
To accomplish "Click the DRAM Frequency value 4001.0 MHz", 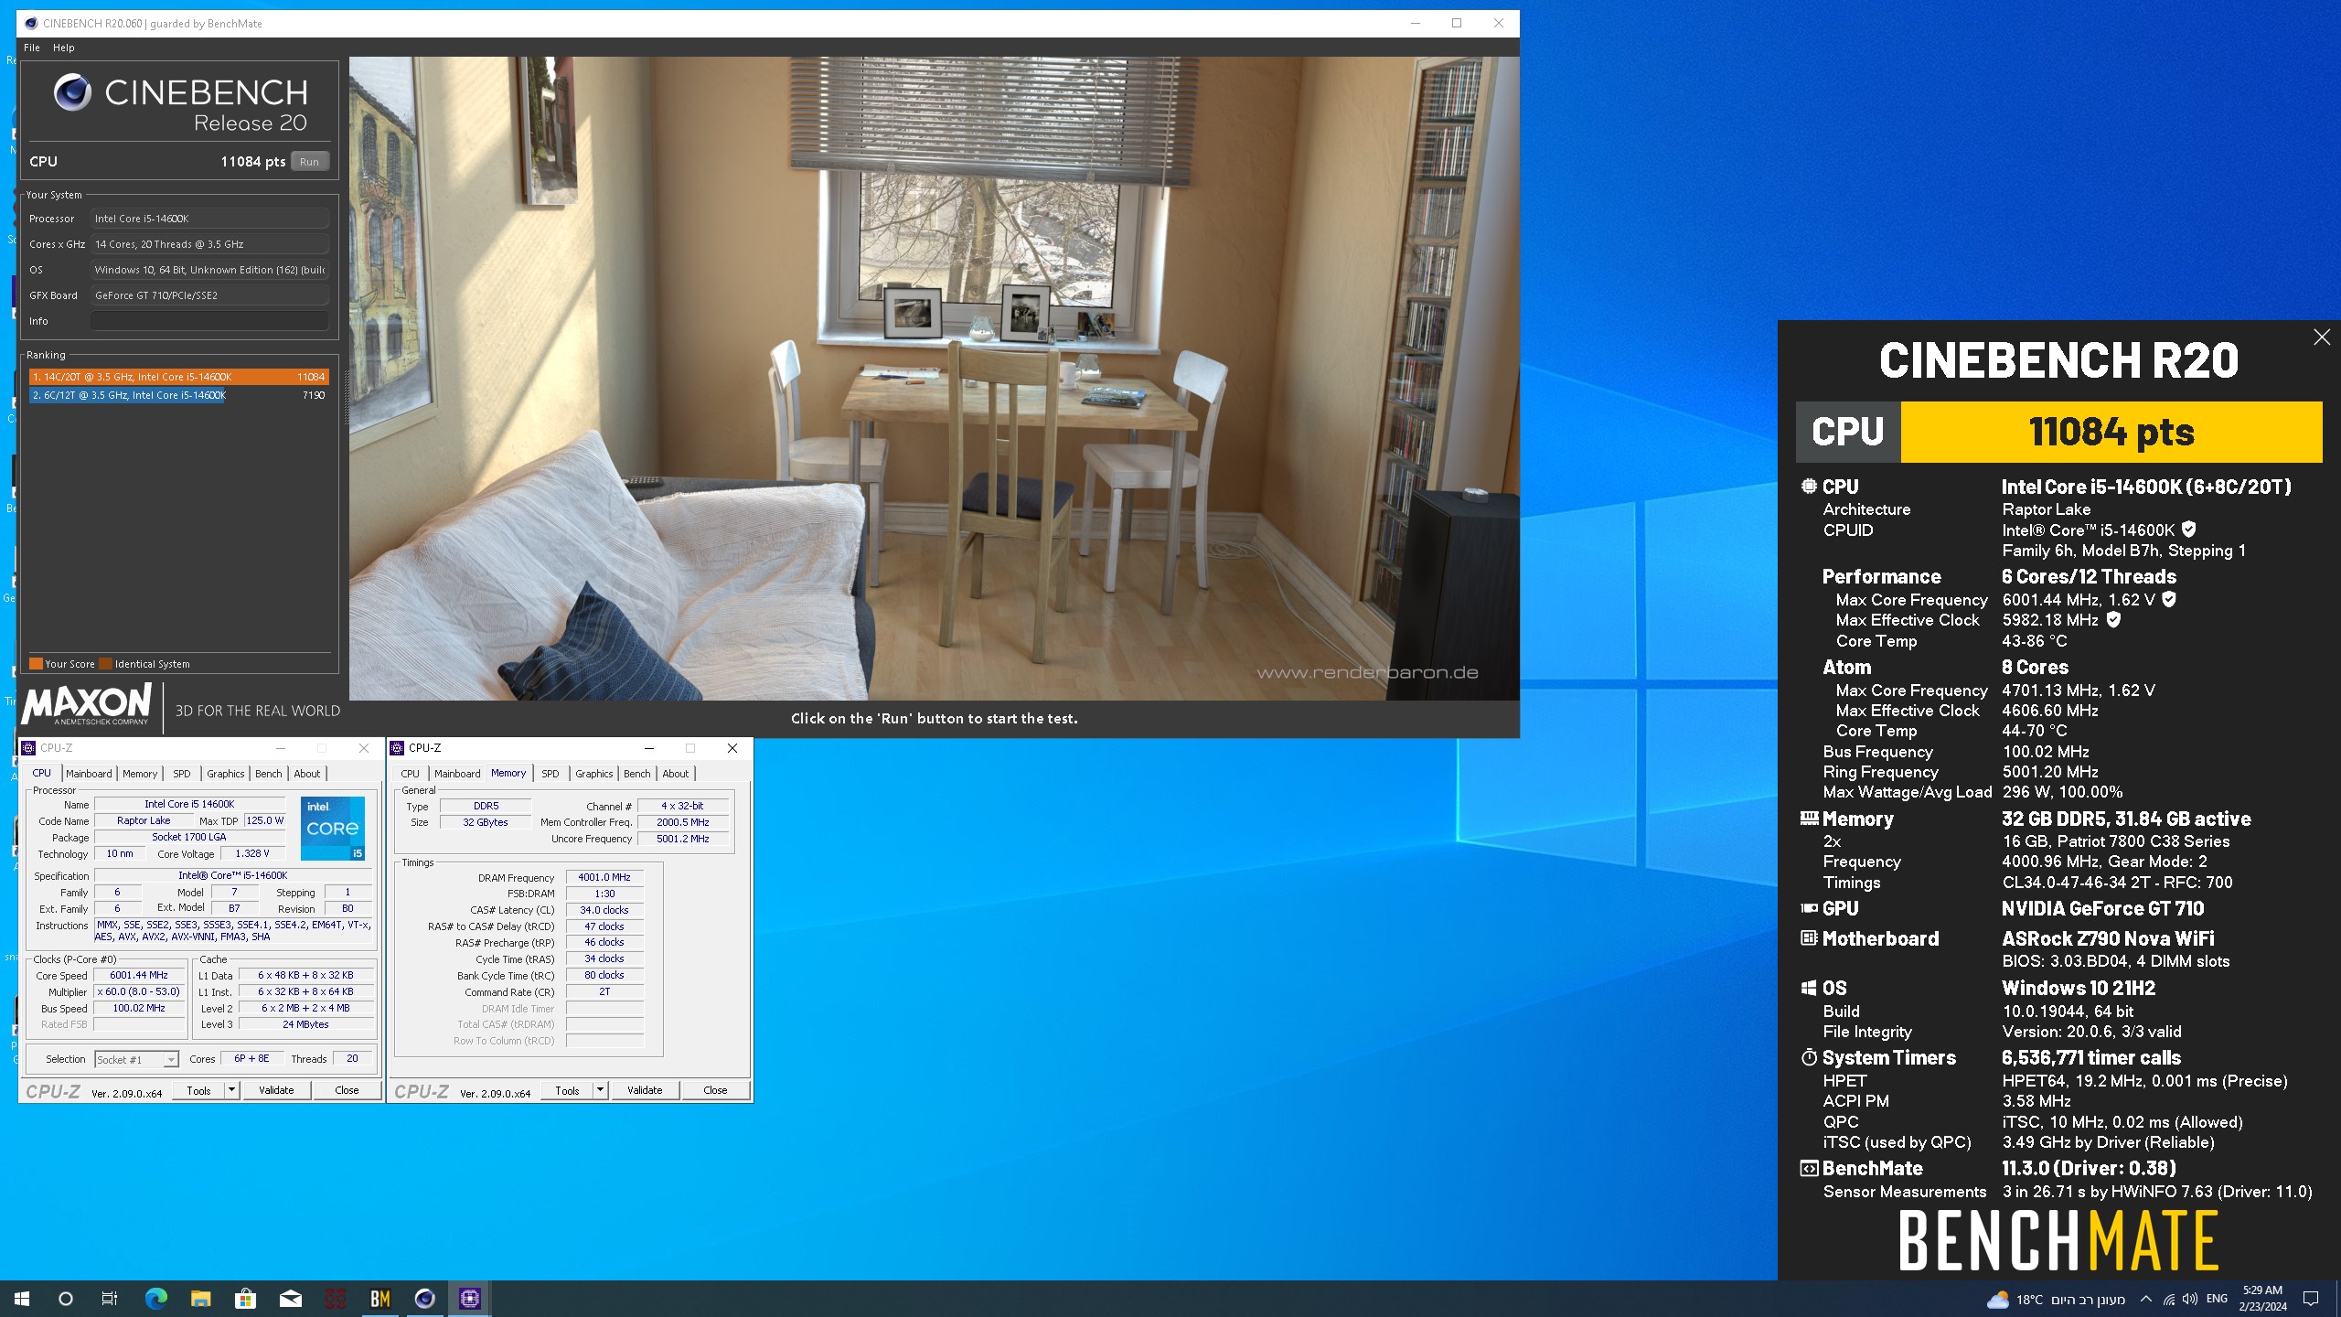I will pyautogui.click(x=604, y=877).
